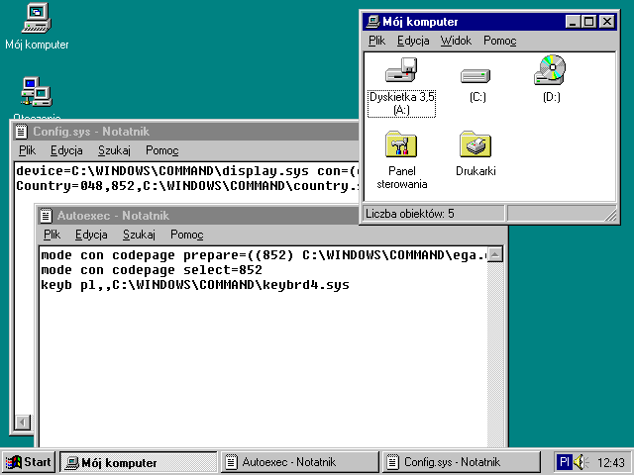Screen dimensions: 634x475
Task: Open the Pomoc menu in Autoexec Notatnik
Action: tap(186, 235)
